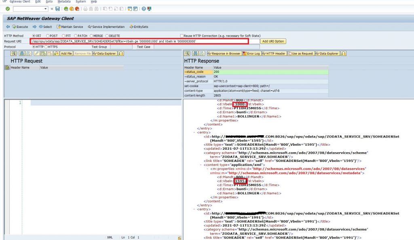Click the Help question mark icon
The image size is (414, 240).
click(x=144, y=9)
